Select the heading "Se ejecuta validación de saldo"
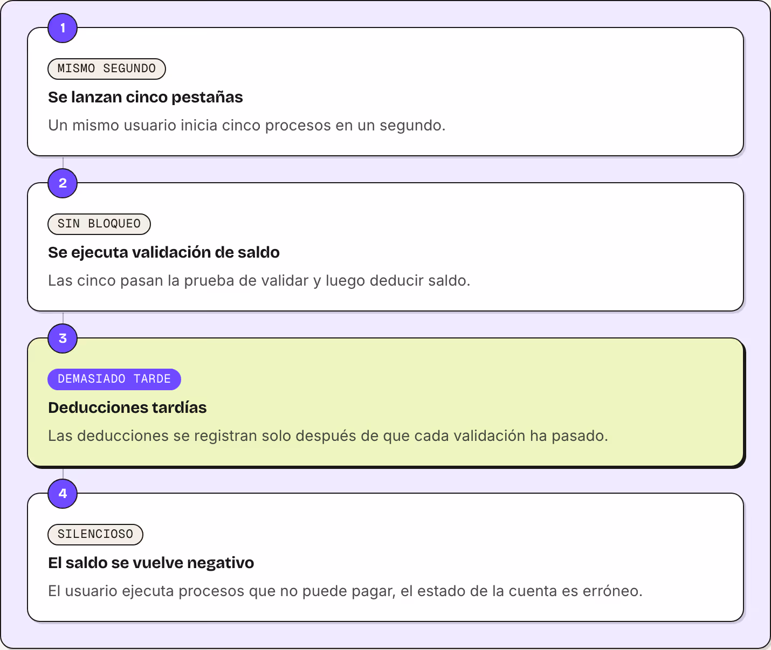The width and height of the screenshot is (771, 650). pyautogui.click(x=164, y=252)
